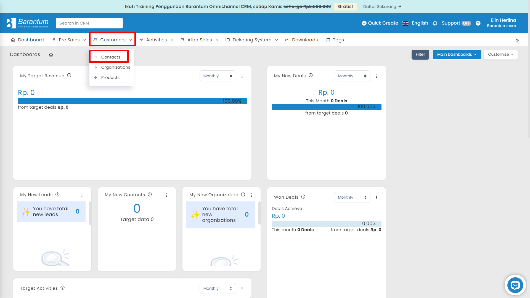Click My Target Revenue progress bar
530x298 pixels.
(132, 101)
